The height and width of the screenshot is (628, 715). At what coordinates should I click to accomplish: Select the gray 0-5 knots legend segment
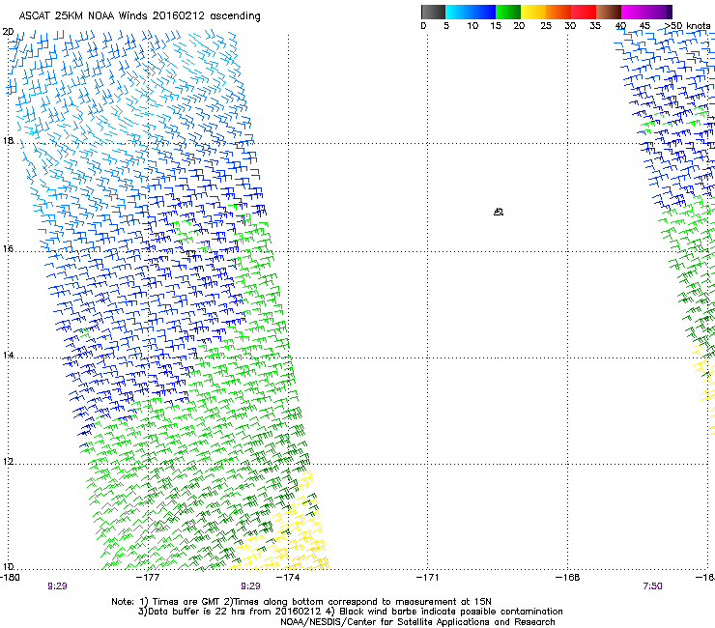[433, 12]
